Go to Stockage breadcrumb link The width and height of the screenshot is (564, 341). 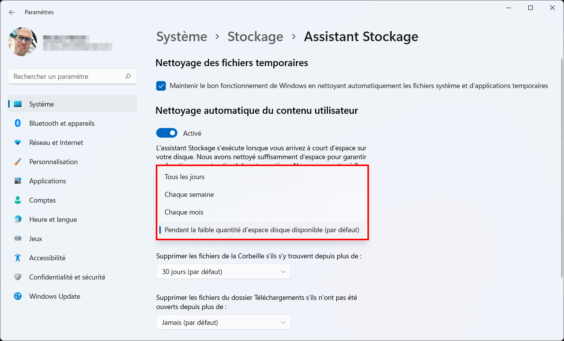pos(255,37)
